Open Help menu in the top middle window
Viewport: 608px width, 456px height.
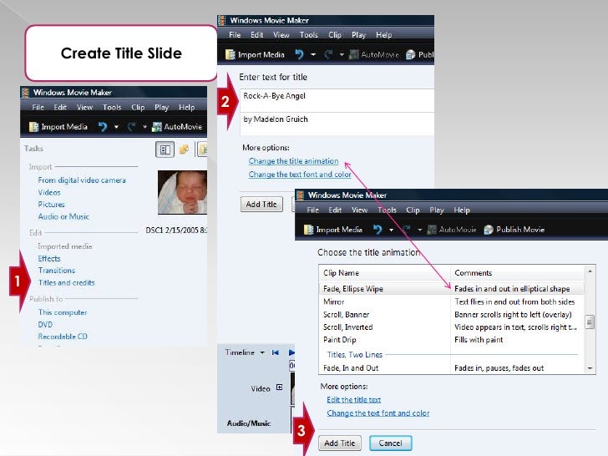point(384,35)
